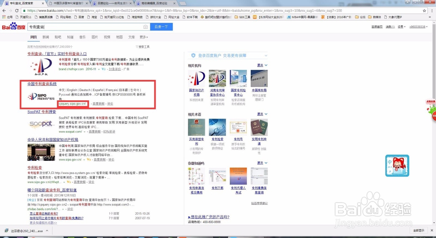Switch to the 新闻 search tab
436x238 pixels.
(x=46, y=37)
